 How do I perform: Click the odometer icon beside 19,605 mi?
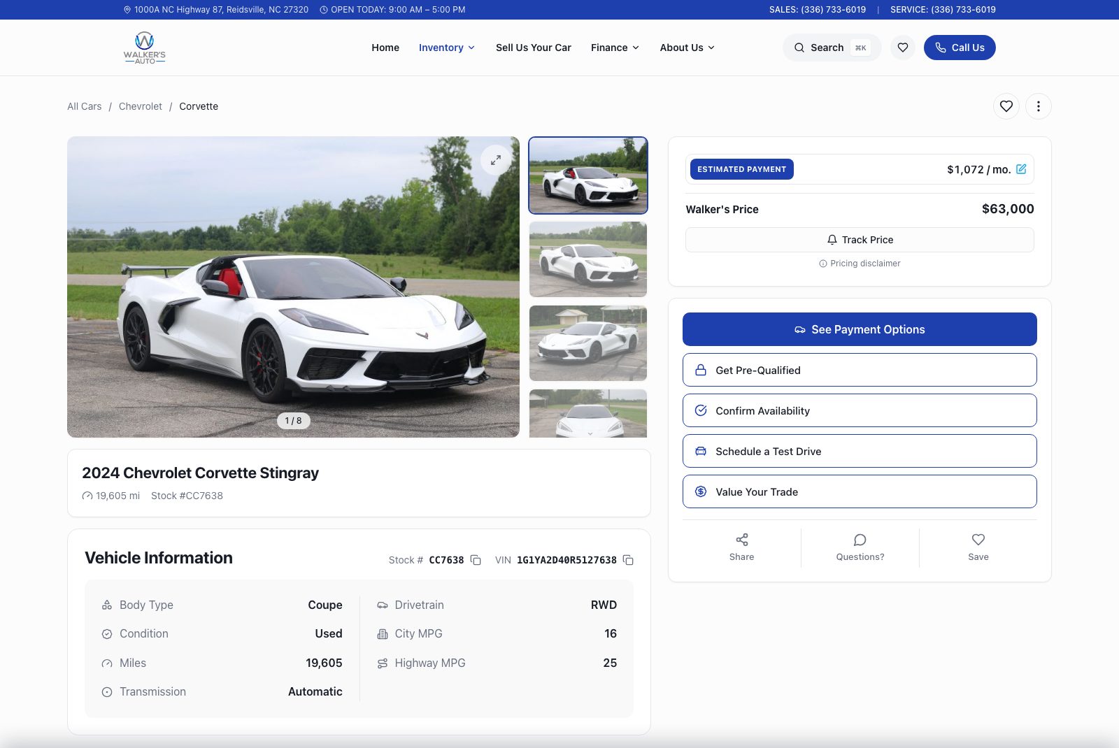point(87,496)
